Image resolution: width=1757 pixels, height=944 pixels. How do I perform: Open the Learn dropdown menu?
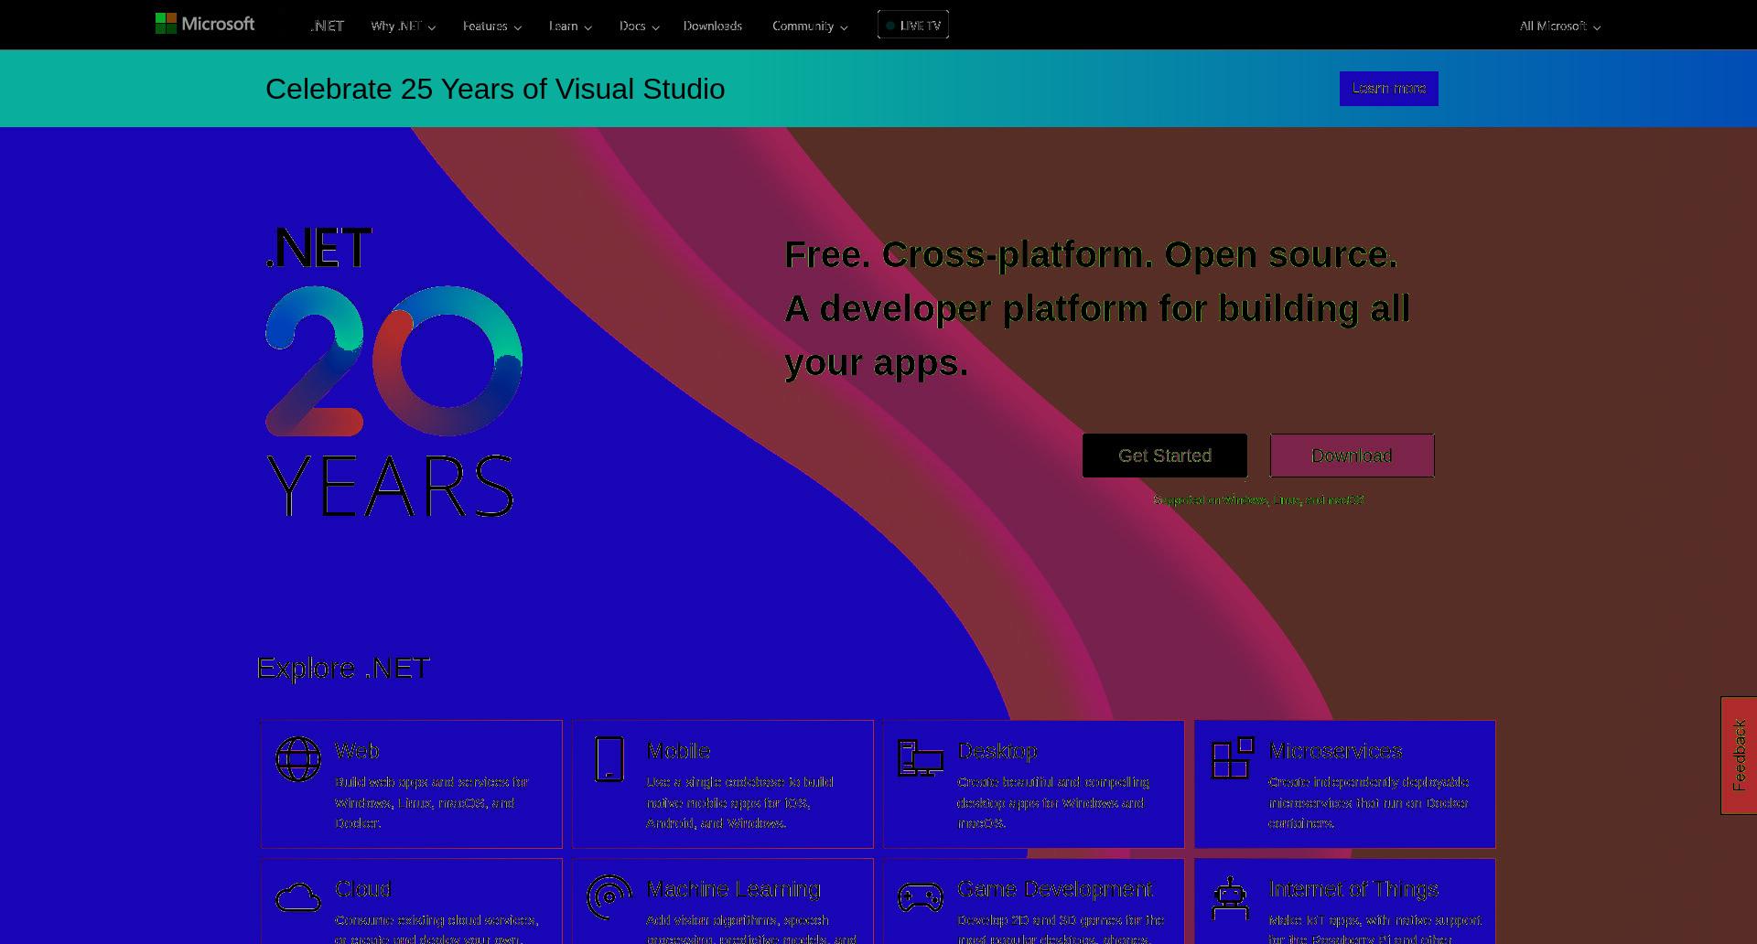click(x=570, y=26)
